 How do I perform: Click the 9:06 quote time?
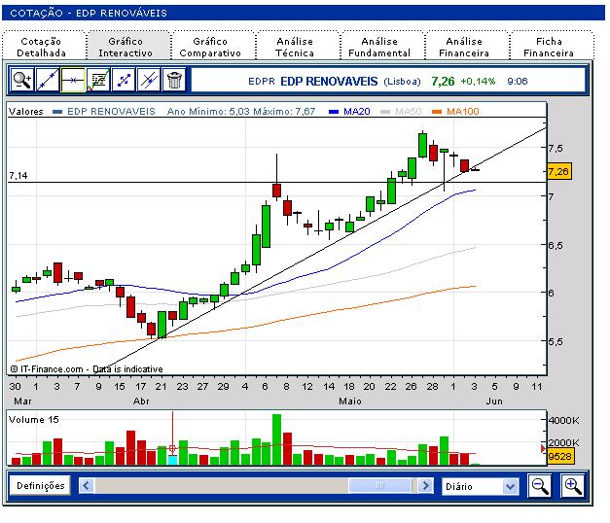(517, 81)
